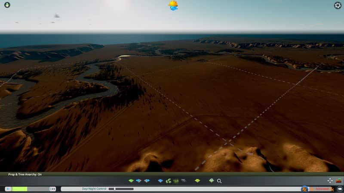The height and width of the screenshot is (193, 344).
Task: Select the Move It crosshair tool
Action: tap(330, 181)
